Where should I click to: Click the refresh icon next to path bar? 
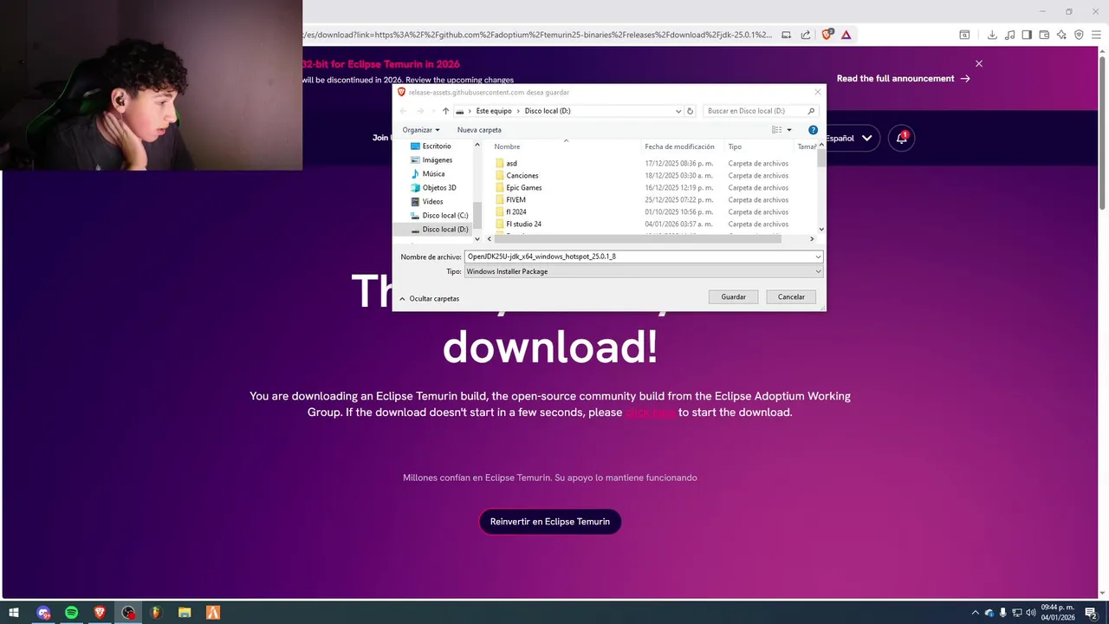click(x=691, y=111)
